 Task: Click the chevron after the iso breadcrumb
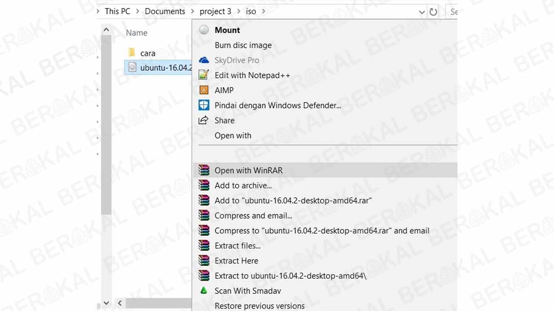[264, 12]
